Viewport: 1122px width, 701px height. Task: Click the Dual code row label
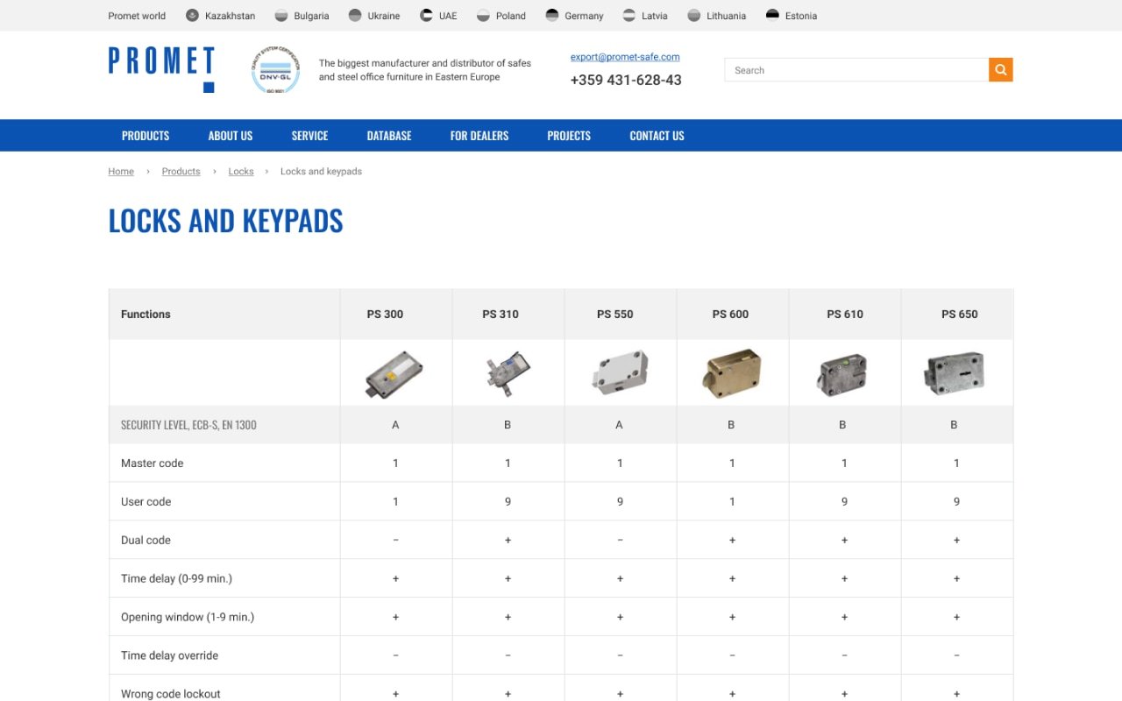coord(146,541)
